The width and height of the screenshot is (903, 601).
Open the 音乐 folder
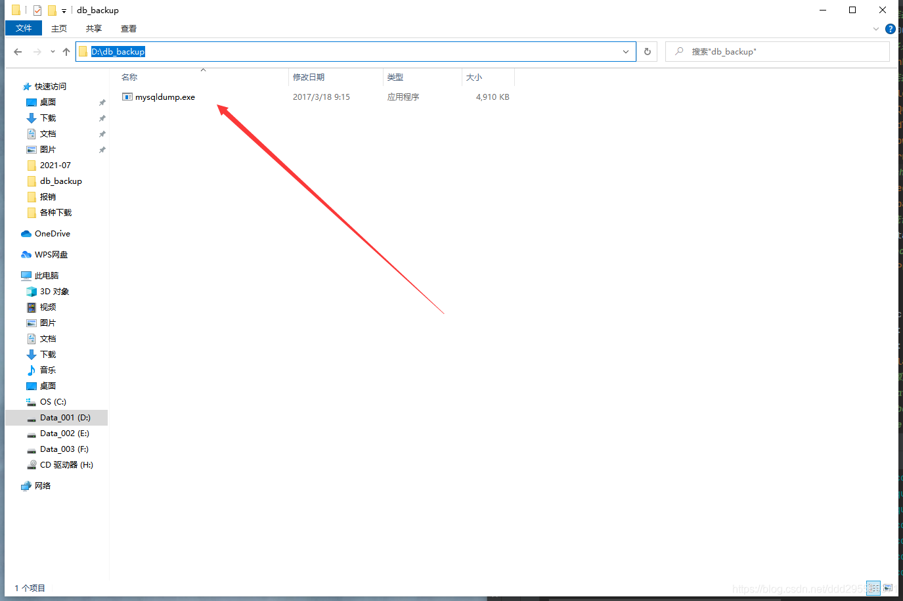click(48, 370)
